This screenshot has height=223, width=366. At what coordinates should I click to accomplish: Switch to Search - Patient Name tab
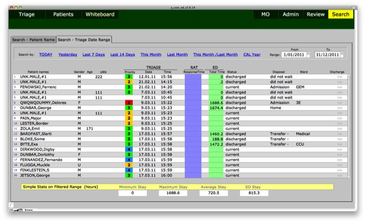[33, 40]
